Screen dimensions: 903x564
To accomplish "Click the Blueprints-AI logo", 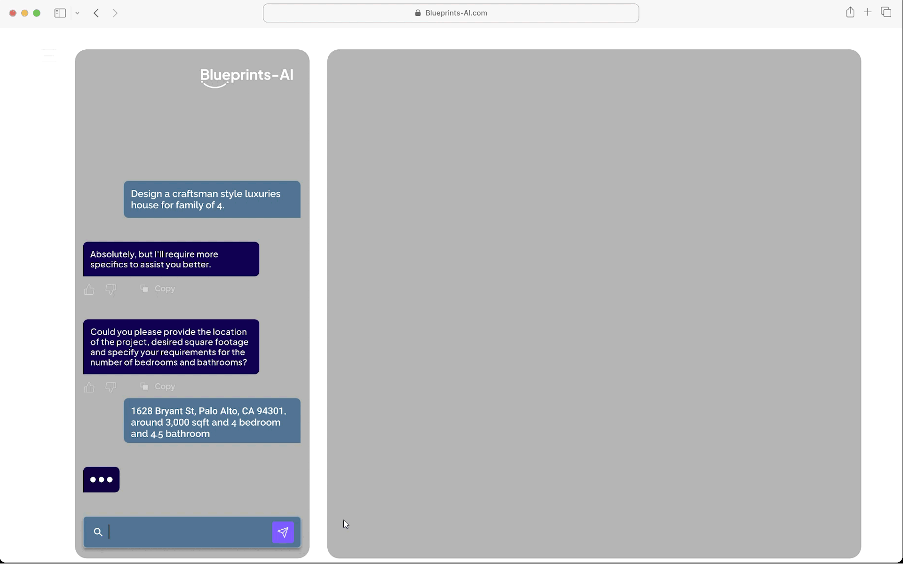I will pos(246,77).
